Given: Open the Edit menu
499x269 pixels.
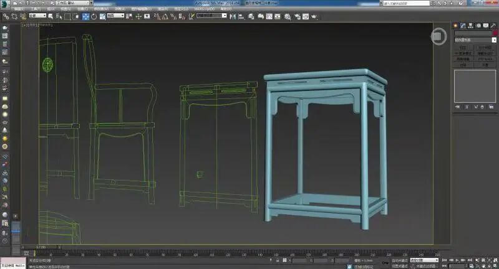Looking at the screenshot, I should click(x=19, y=9).
